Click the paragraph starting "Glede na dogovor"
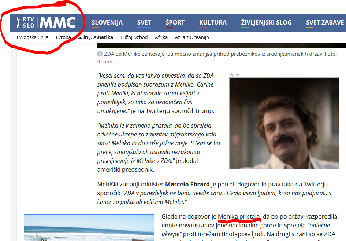Viewport: 346px width, 241px height. click(x=249, y=227)
